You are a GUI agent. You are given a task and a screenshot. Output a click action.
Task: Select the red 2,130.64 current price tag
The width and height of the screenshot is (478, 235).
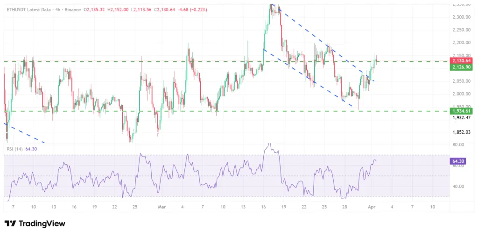point(460,60)
